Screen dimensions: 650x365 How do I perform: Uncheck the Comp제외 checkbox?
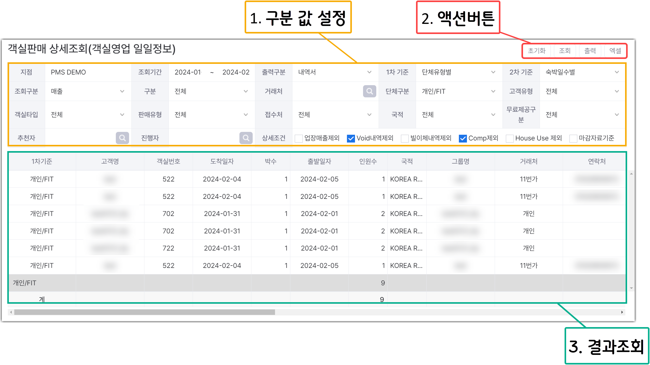(x=463, y=138)
